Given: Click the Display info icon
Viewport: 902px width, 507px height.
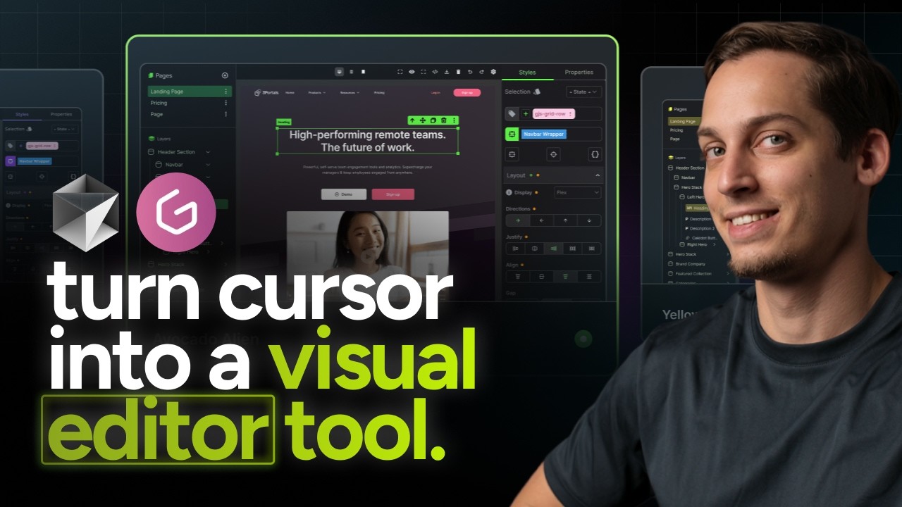Looking at the screenshot, I should pos(509,192).
